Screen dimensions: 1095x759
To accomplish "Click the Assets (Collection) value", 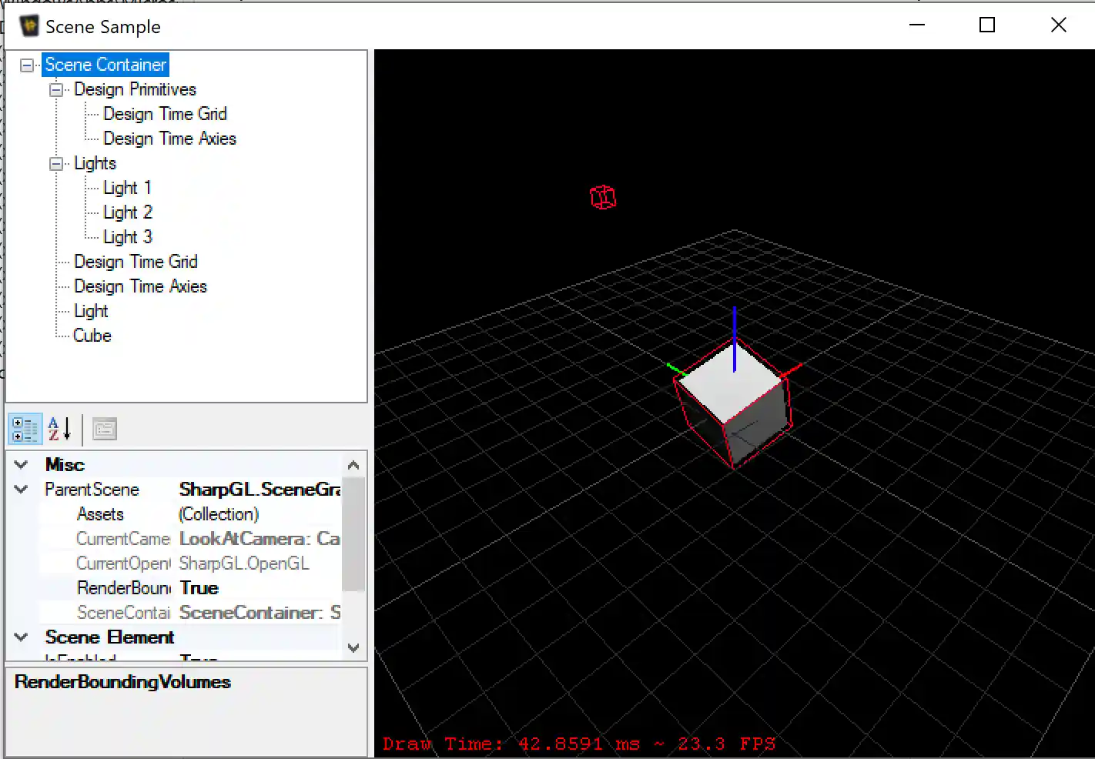I will (x=219, y=514).
